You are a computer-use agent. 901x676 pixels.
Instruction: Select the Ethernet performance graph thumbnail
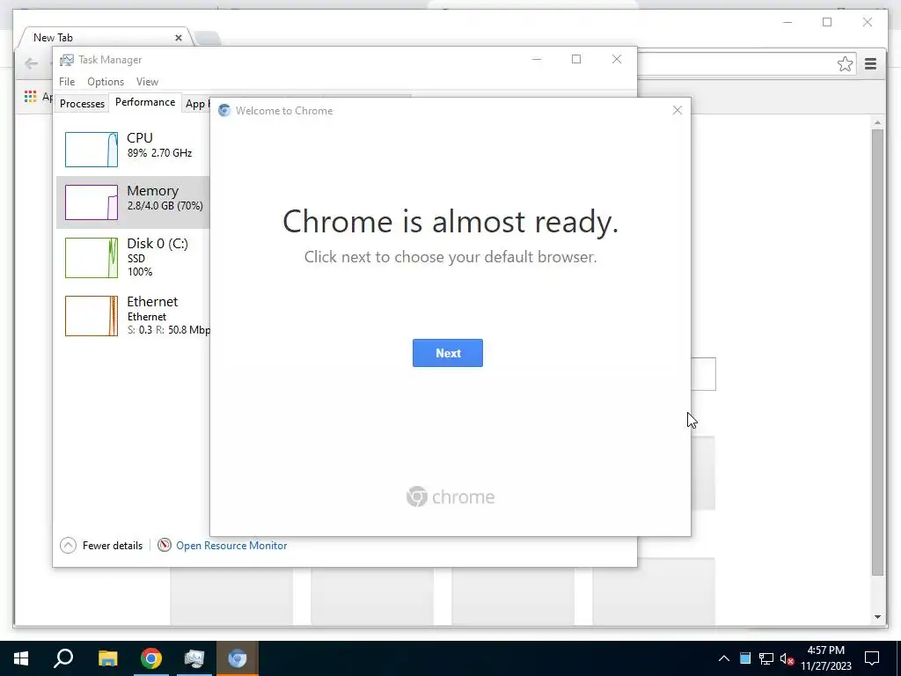click(92, 316)
